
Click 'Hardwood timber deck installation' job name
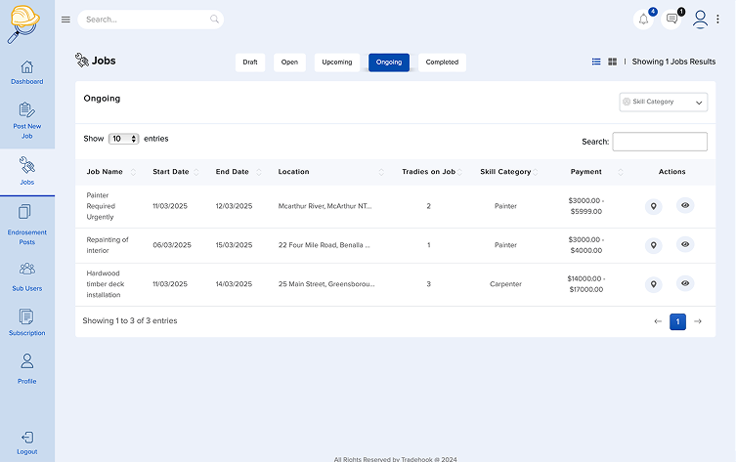tap(106, 284)
